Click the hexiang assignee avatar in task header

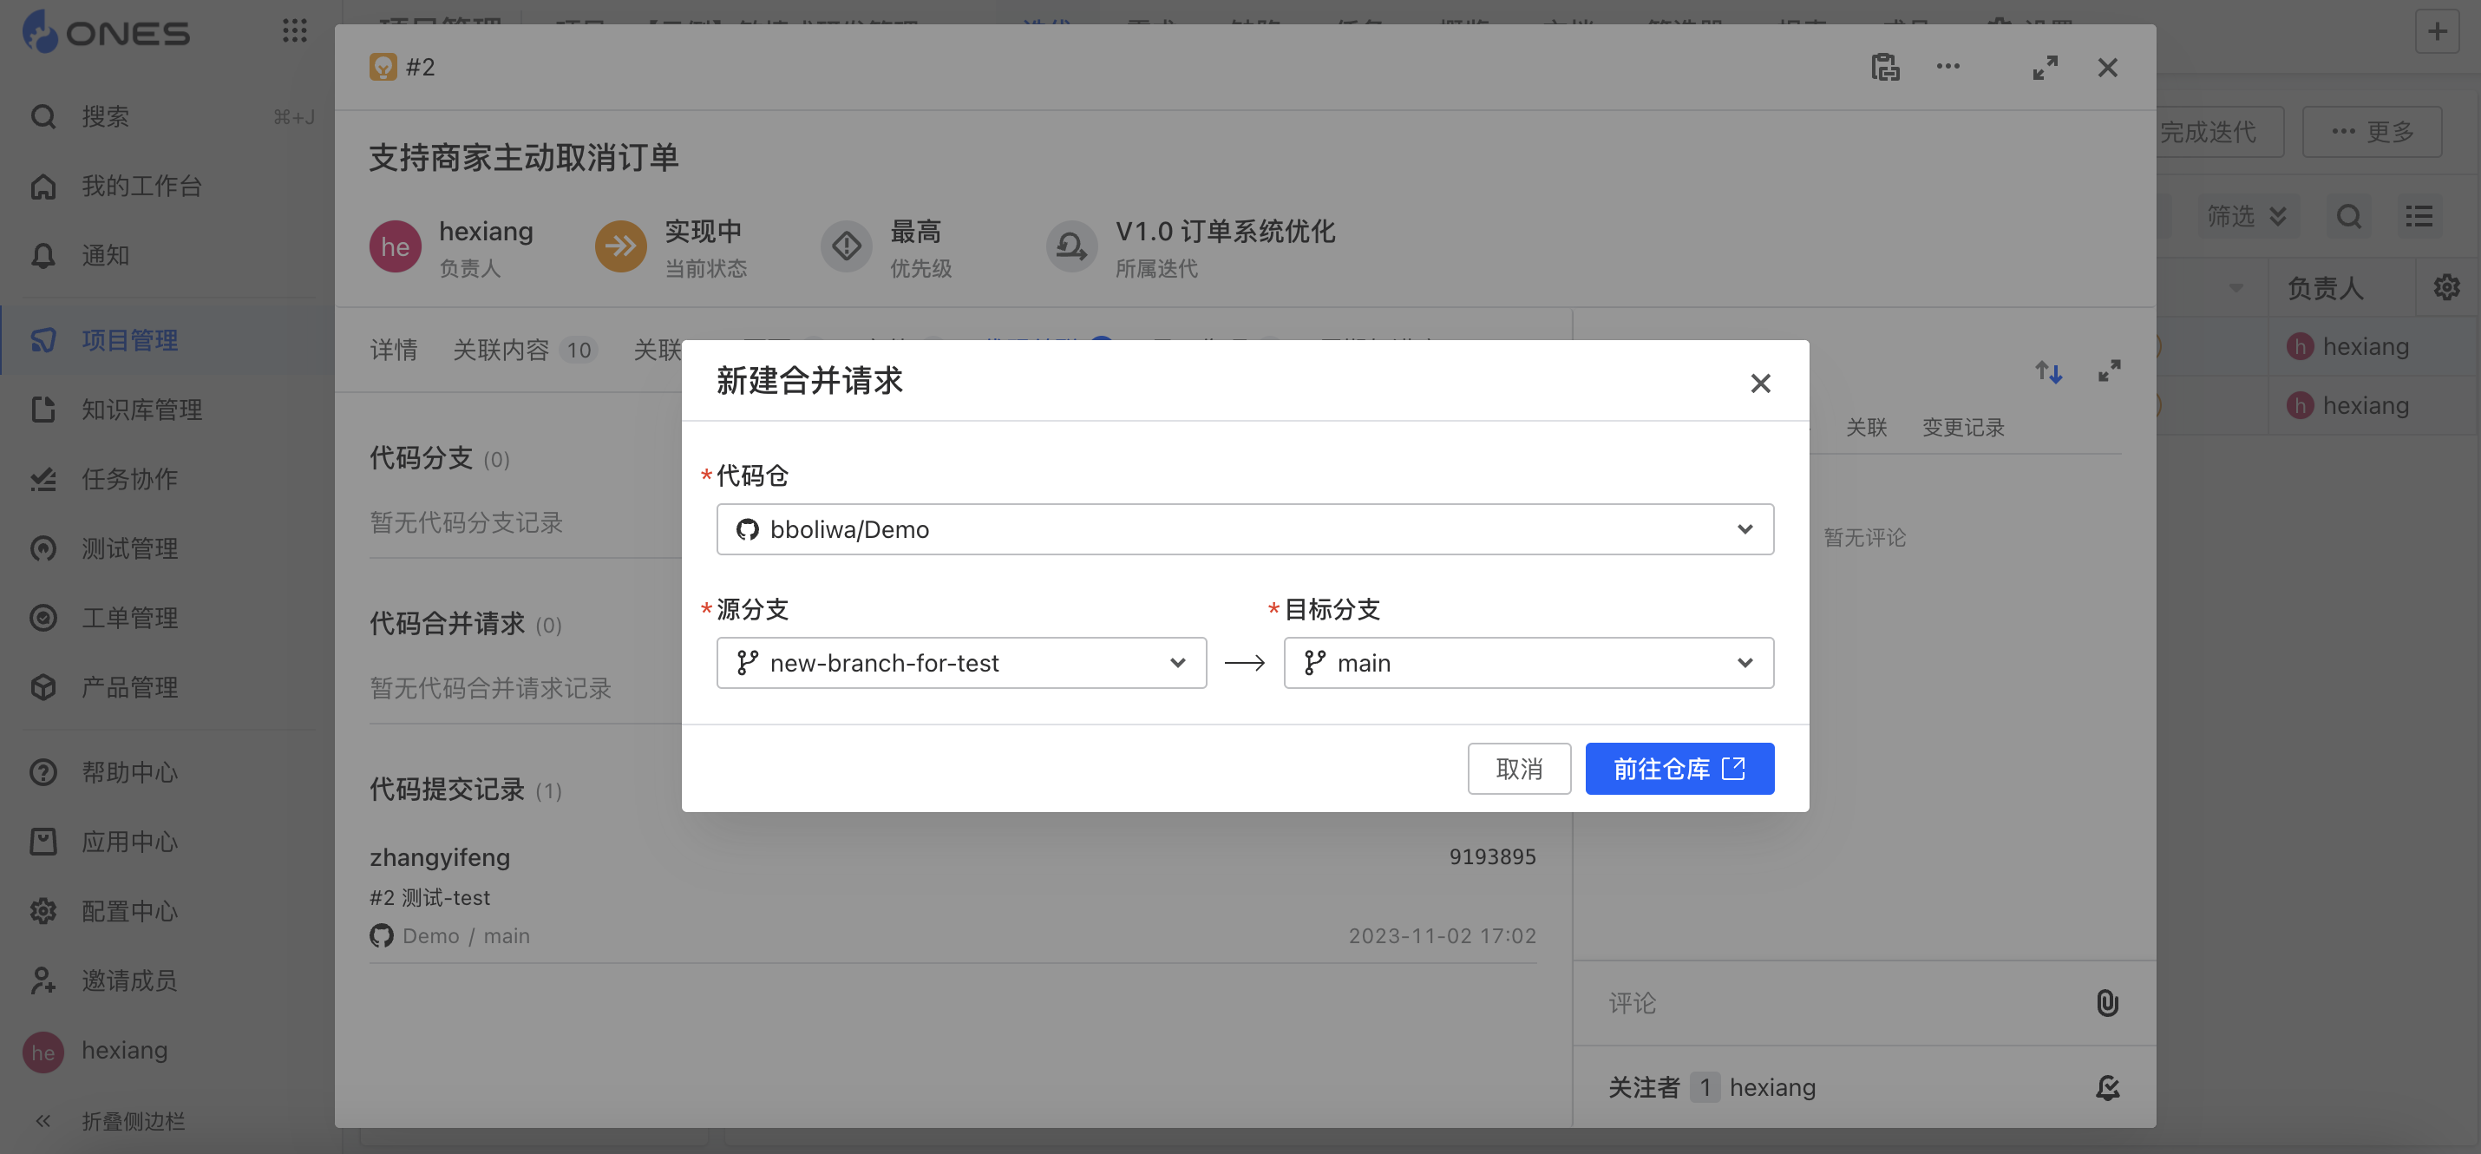coord(395,246)
